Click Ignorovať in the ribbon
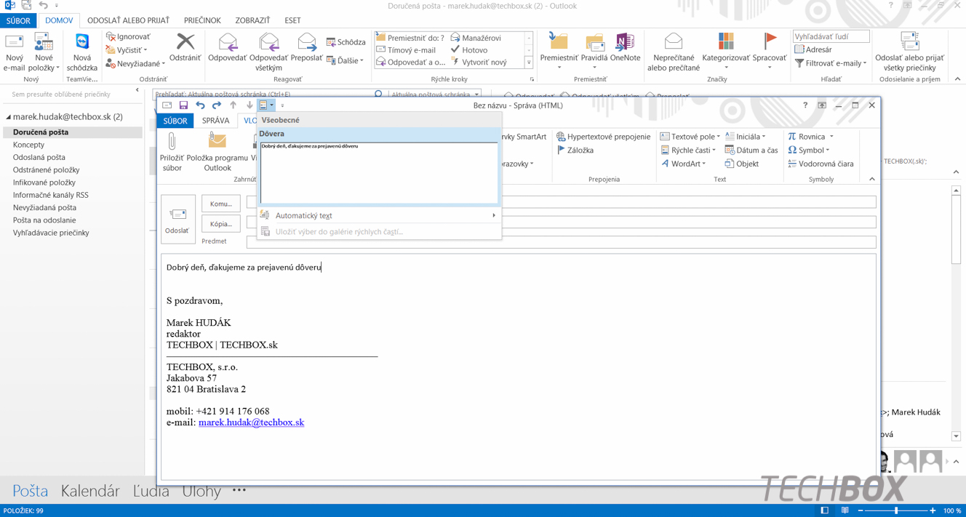Image resolution: width=966 pixels, height=517 pixels. click(x=129, y=36)
